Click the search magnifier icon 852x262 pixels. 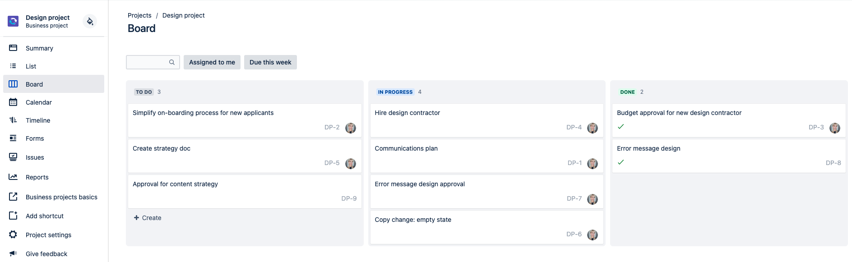click(172, 62)
